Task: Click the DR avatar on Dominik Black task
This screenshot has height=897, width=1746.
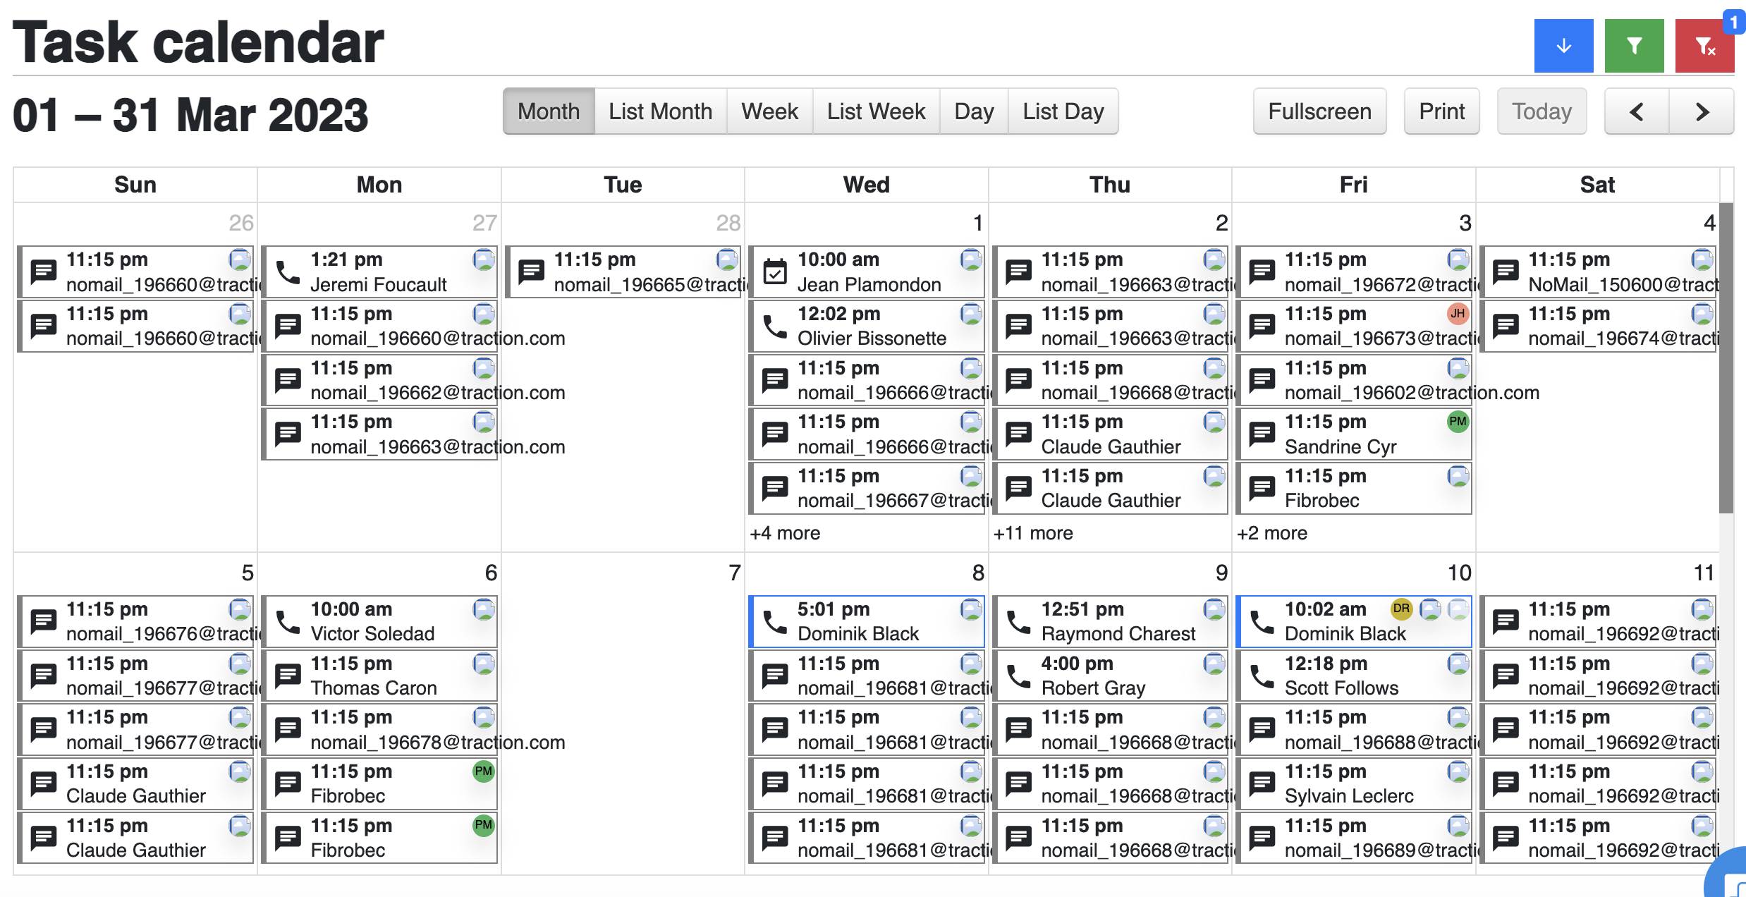Action: tap(1400, 609)
